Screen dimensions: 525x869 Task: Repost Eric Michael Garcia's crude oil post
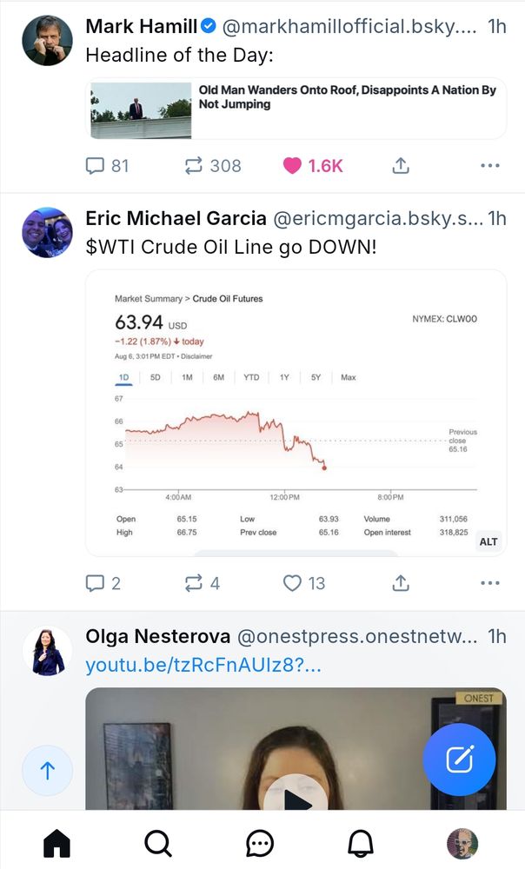click(203, 583)
